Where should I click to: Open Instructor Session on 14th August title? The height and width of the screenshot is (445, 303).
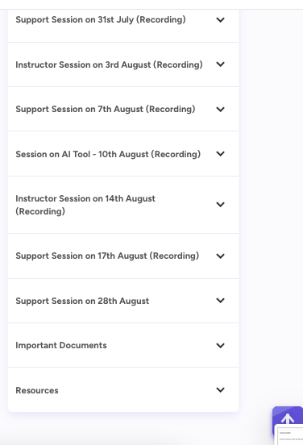(x=85, y=205)
